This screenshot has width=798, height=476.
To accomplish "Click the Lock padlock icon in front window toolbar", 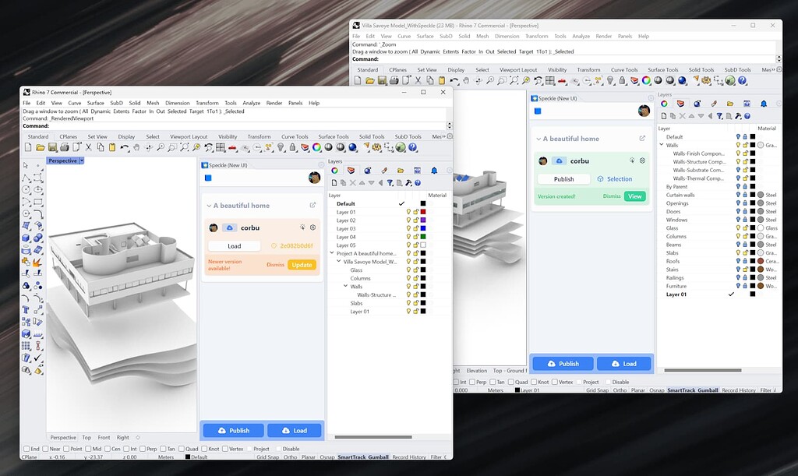I will point(293,147).
